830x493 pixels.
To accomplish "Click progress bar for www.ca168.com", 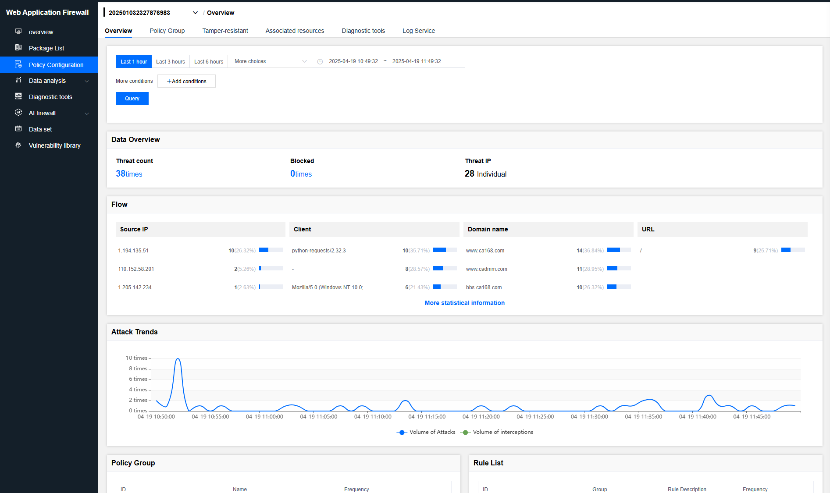I will pos(619,250).
